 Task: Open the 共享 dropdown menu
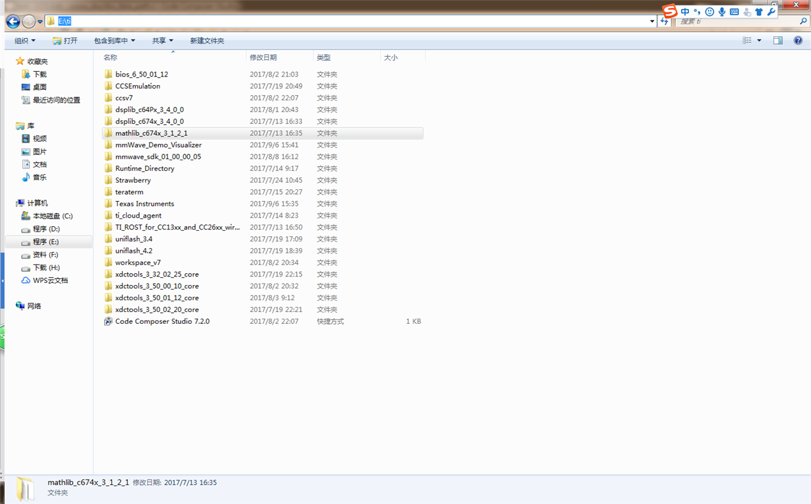tap(162, 41)
